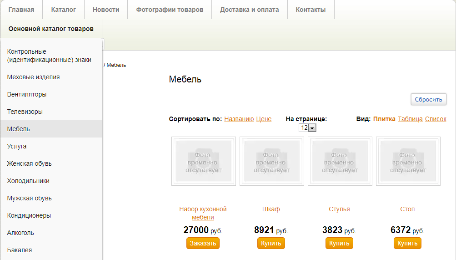Sort products by Цене
The height and width of the screenshot is (260, 456).
(x=264, y=119)
